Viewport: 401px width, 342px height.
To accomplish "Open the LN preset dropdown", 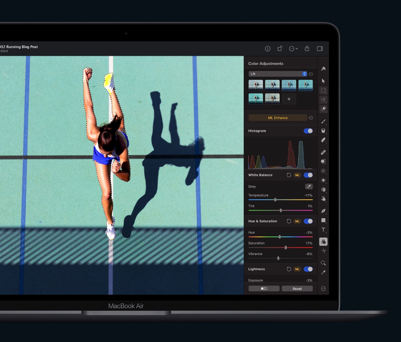I will 278,74.
